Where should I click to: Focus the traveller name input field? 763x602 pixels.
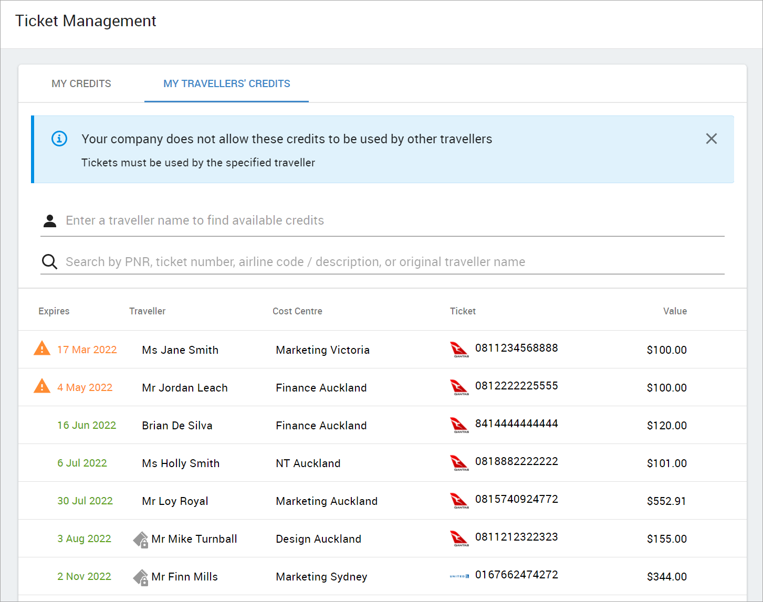394,220
